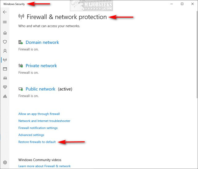This screenshot has height=169, width=198.
Task: Open Domain network settings
Action: (42, 42)
